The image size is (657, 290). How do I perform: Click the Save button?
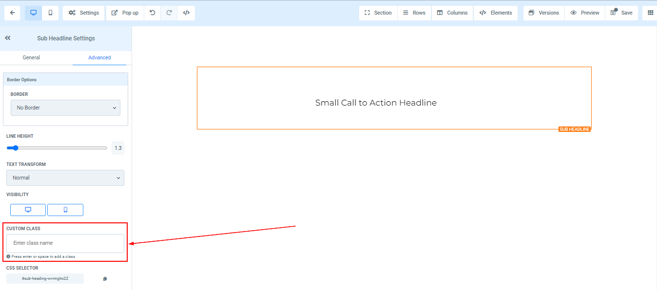pyautogui.click(x=621, y=13)
